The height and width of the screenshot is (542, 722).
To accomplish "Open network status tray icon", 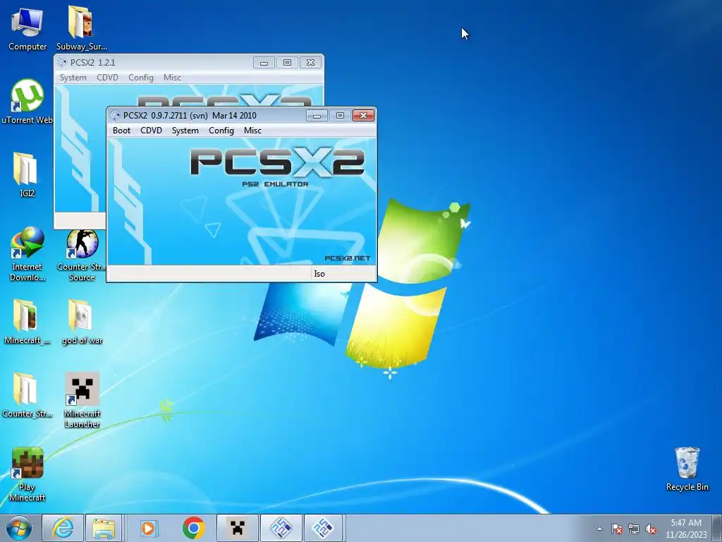I will coord(634,529).
